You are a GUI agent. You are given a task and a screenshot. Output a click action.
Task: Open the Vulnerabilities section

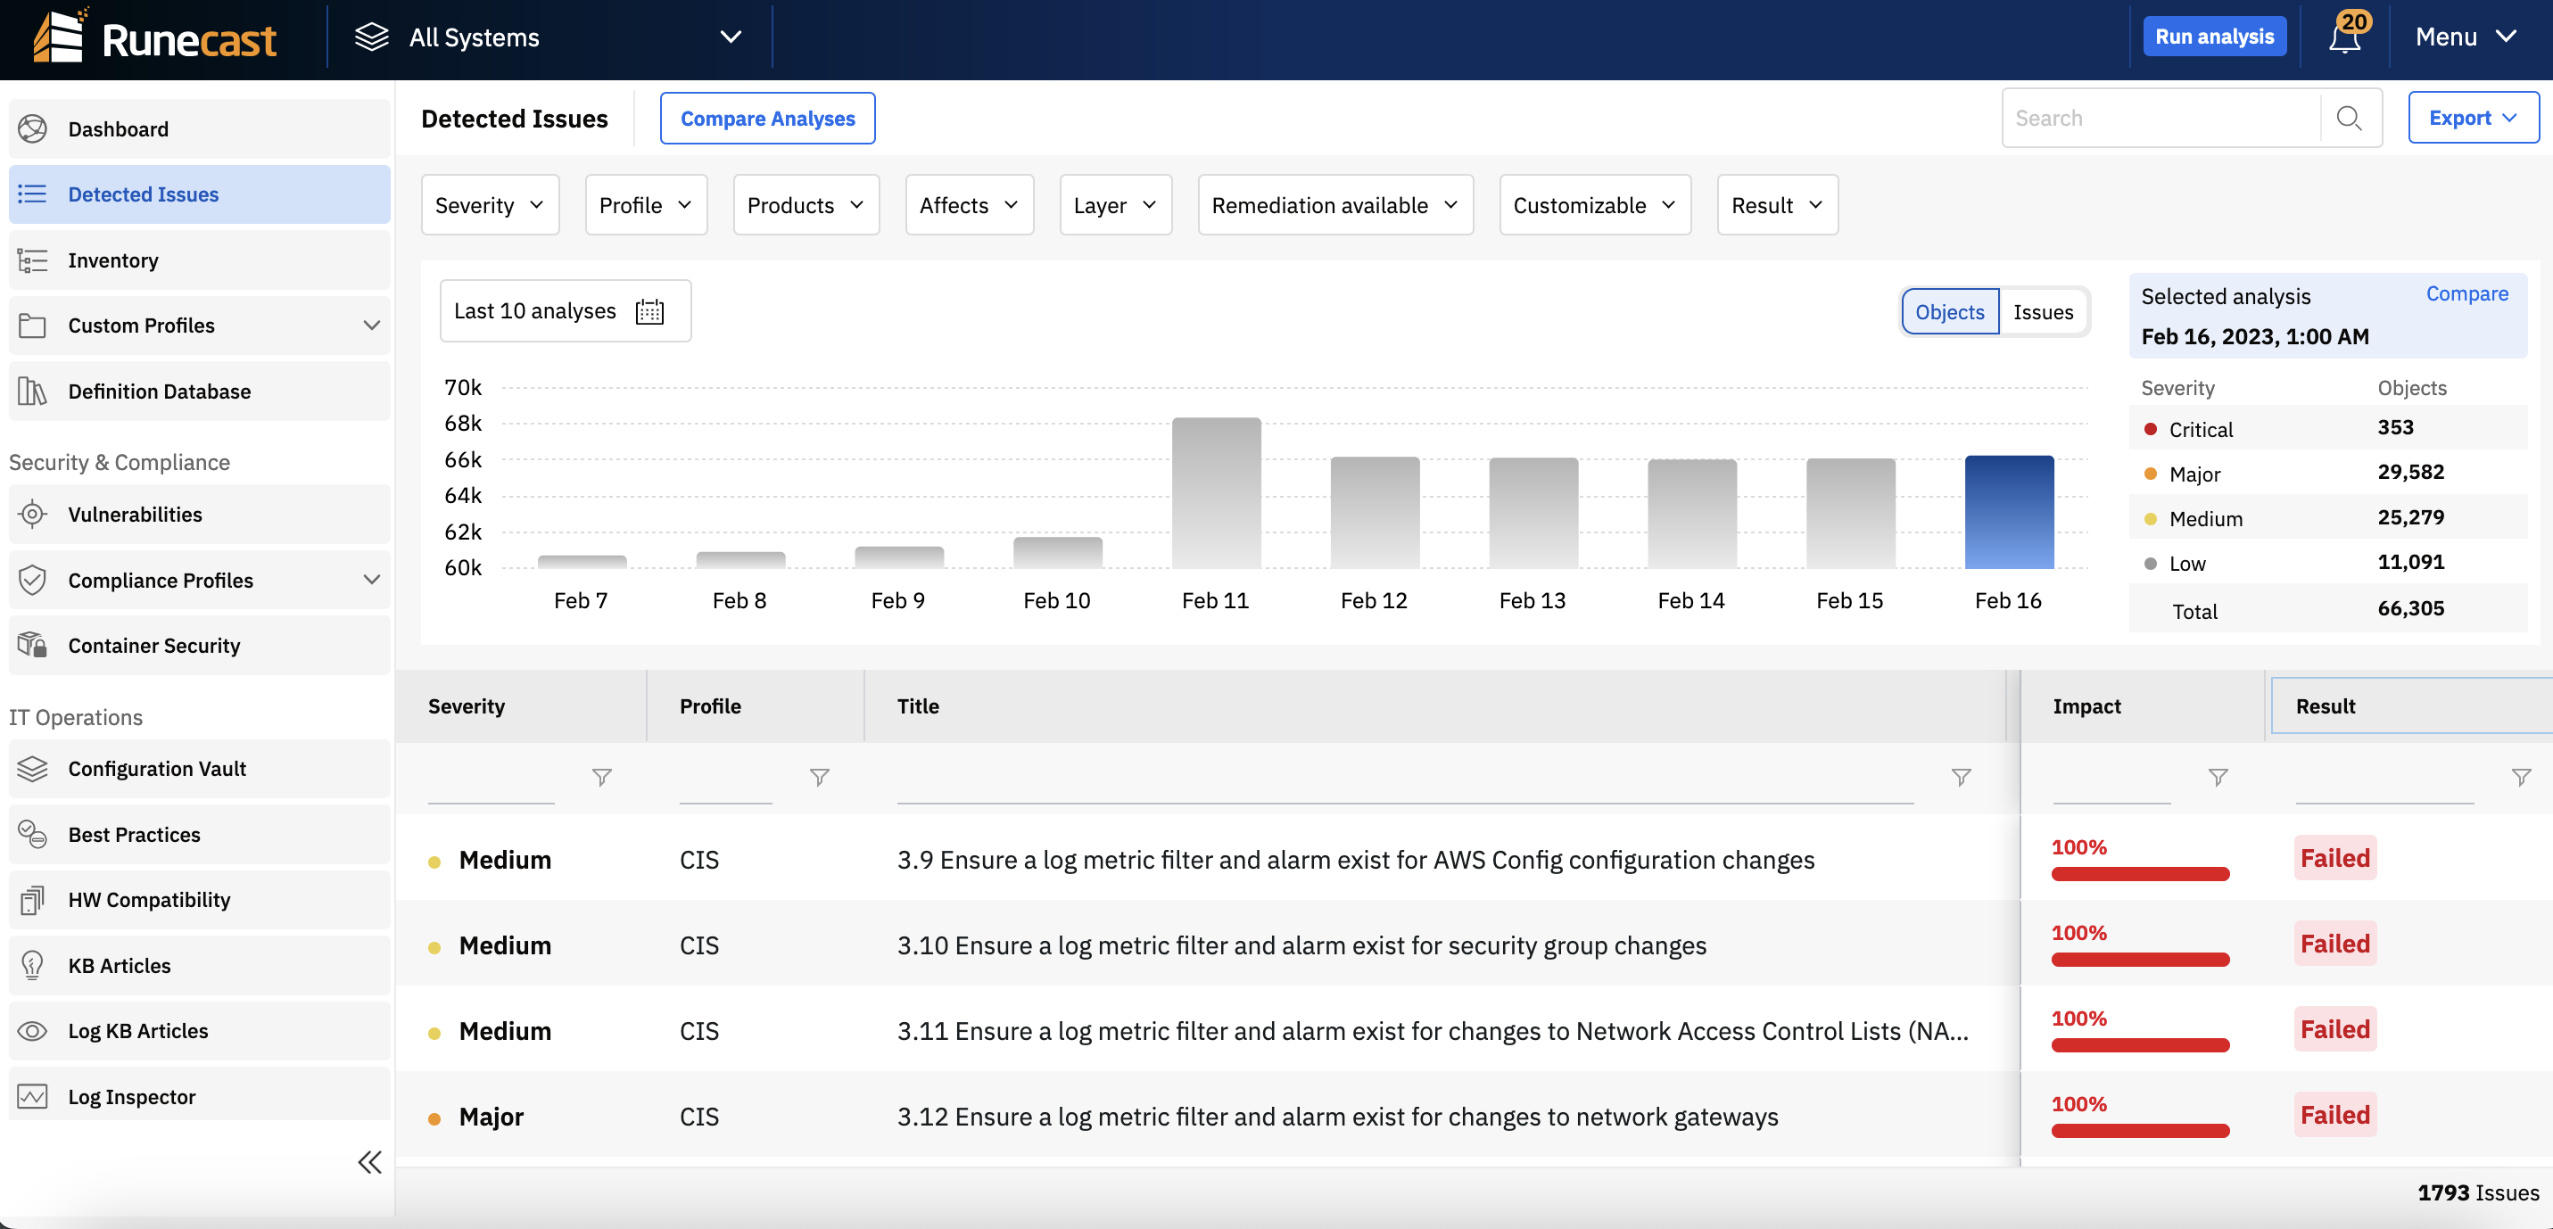point(134,514)
